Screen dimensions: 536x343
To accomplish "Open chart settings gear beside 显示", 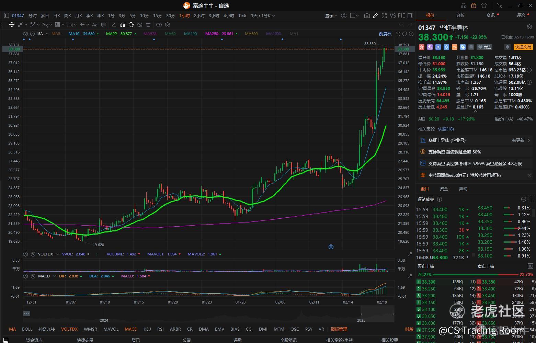I will (x=344, y=15).
